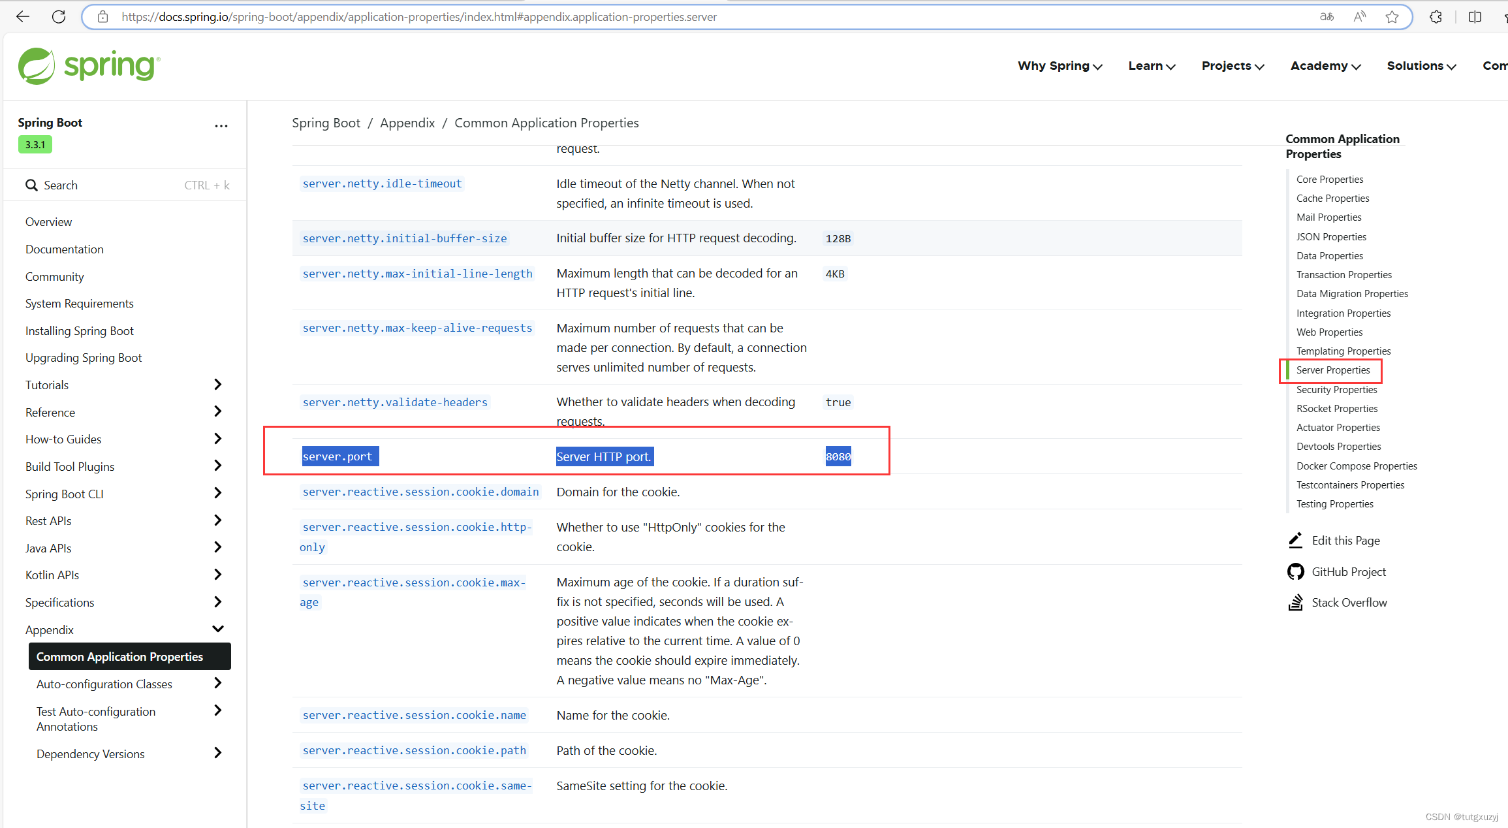
Task: Select version 3.3.1 badge
Action: 35,144
